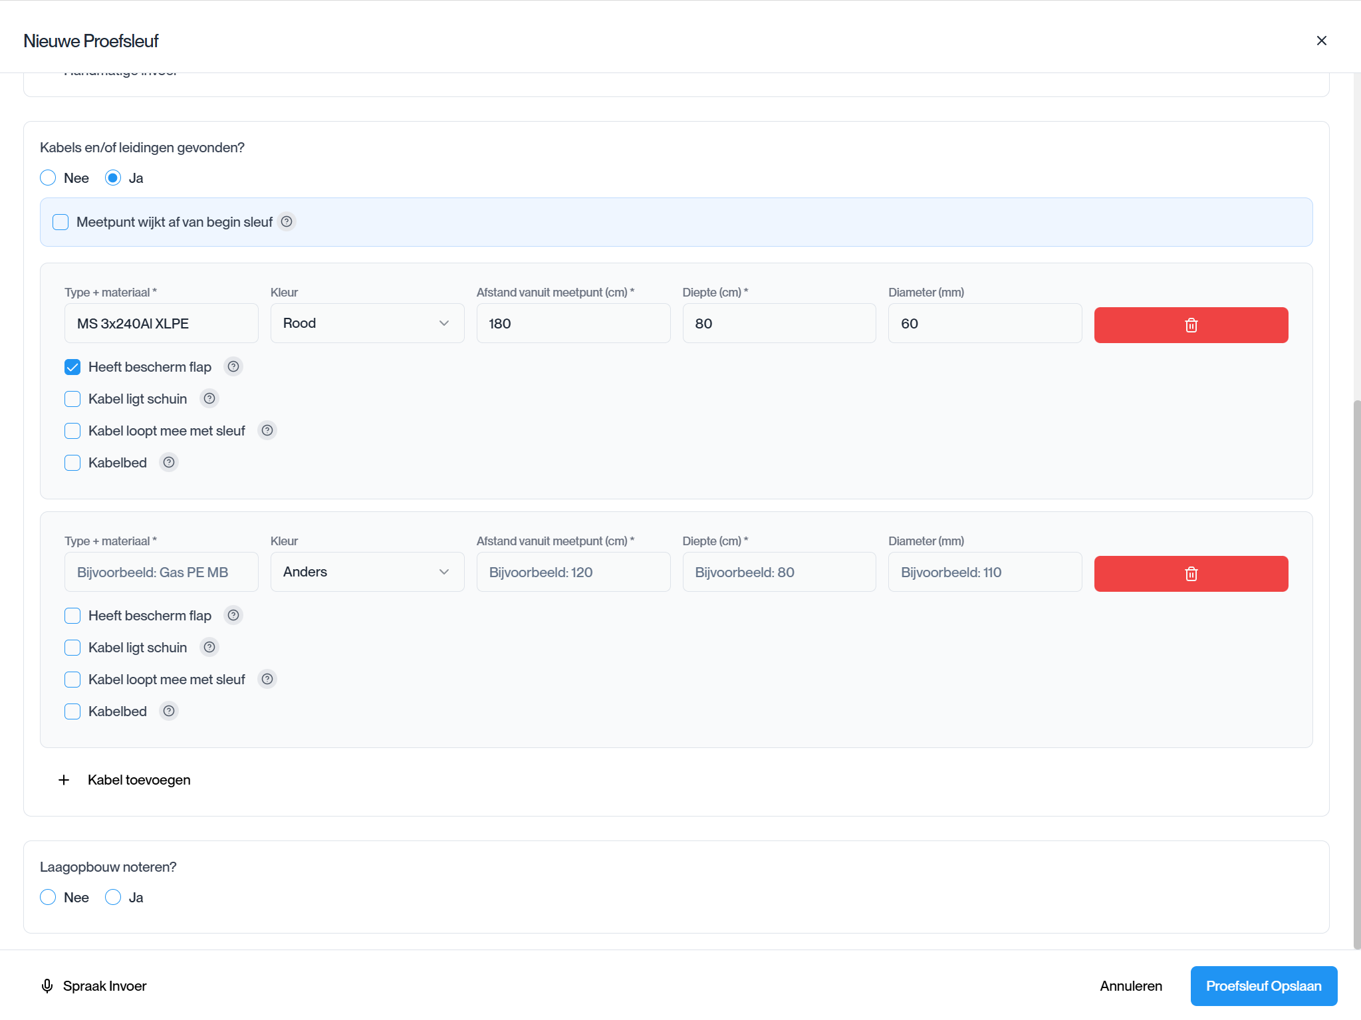
Task: Check Kabelbed for the first cable
Action: click(72, 463)
